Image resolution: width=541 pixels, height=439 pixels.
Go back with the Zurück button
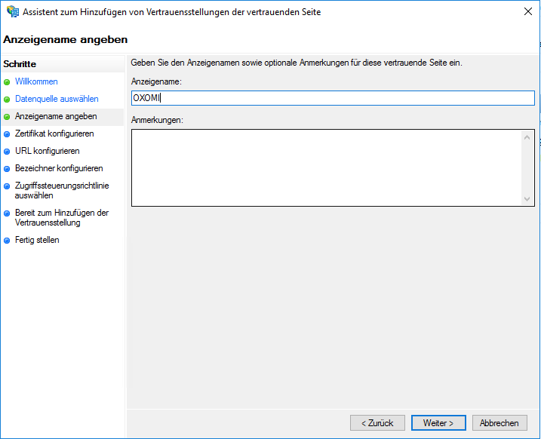coord(377,423)
